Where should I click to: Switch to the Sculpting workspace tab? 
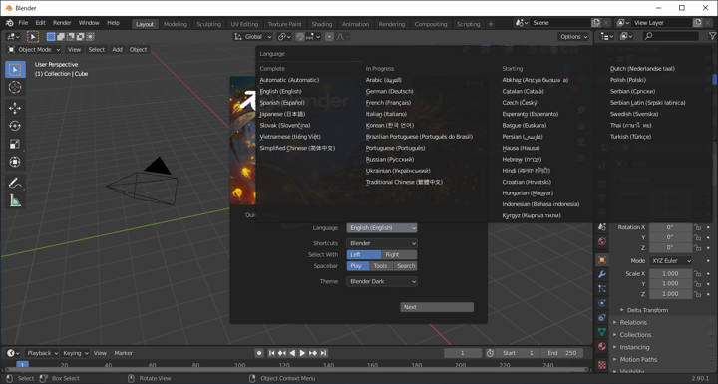click(x=208, y=24)
